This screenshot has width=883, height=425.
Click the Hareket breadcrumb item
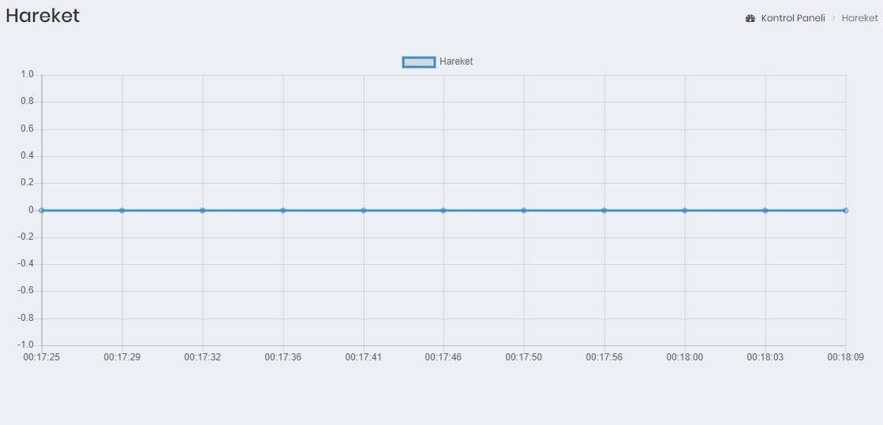[x=859, y=18]
